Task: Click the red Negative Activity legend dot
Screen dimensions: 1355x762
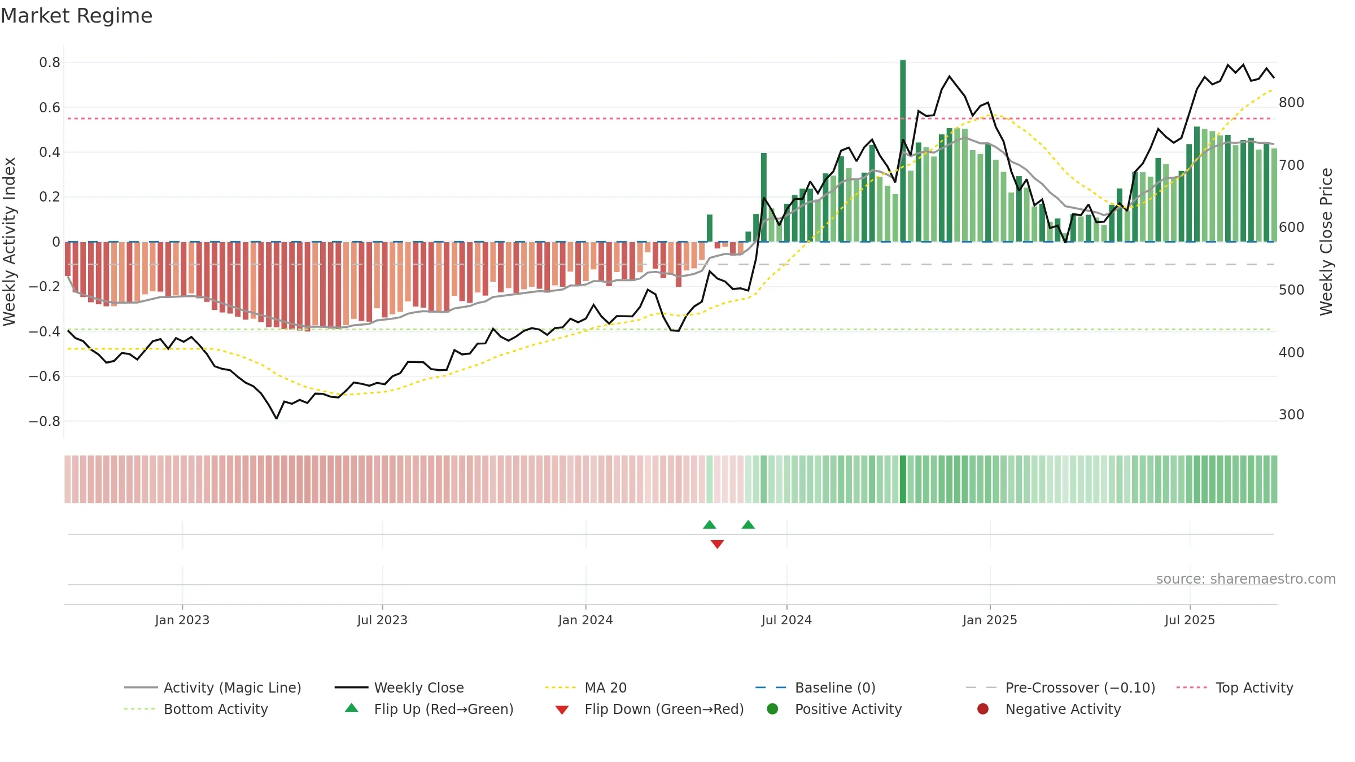Action: 983,708
